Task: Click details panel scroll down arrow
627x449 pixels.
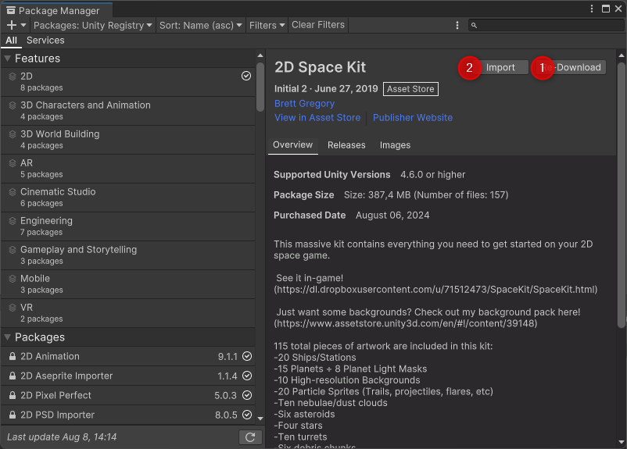Action: click(x=622, y=442)
